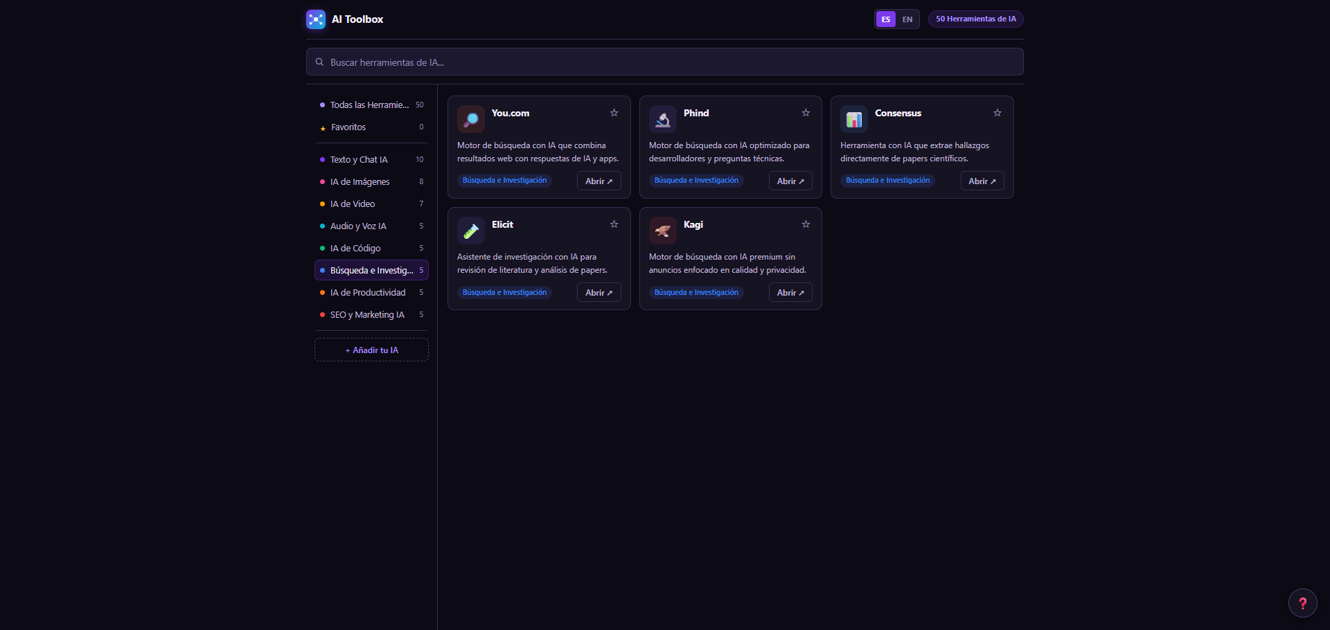The height and width of the screenshot is (630, 1330).
Task: Favorite You.com with its star
Action: pyautogui.click(x=614, y=113)
